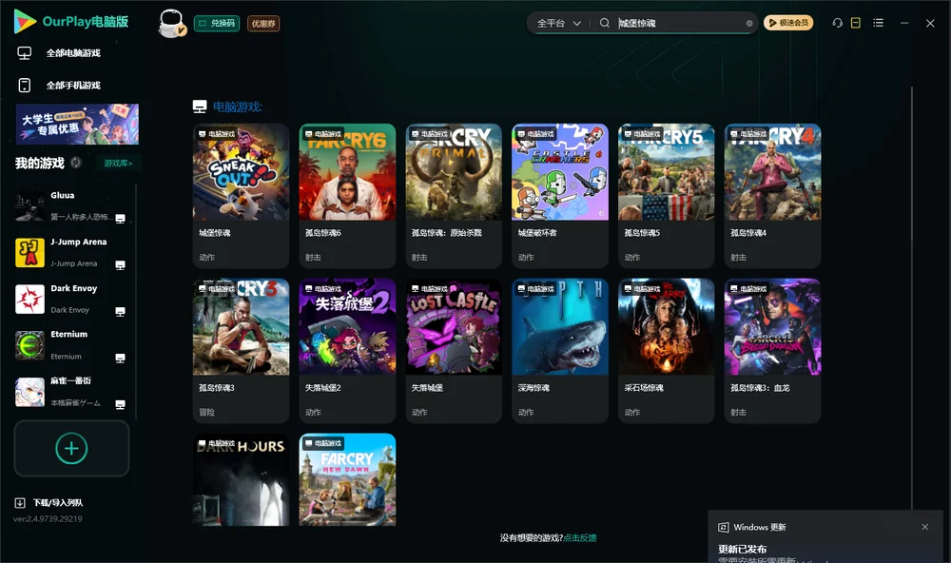Open Far Cry New Dawn thumbnail
Viewport: 951px width, 563px height.
click(x=347, y=479)
